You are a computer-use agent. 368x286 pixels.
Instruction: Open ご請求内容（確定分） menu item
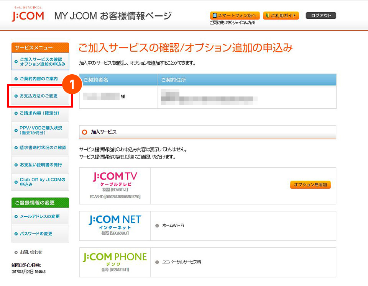pos(40,113)
